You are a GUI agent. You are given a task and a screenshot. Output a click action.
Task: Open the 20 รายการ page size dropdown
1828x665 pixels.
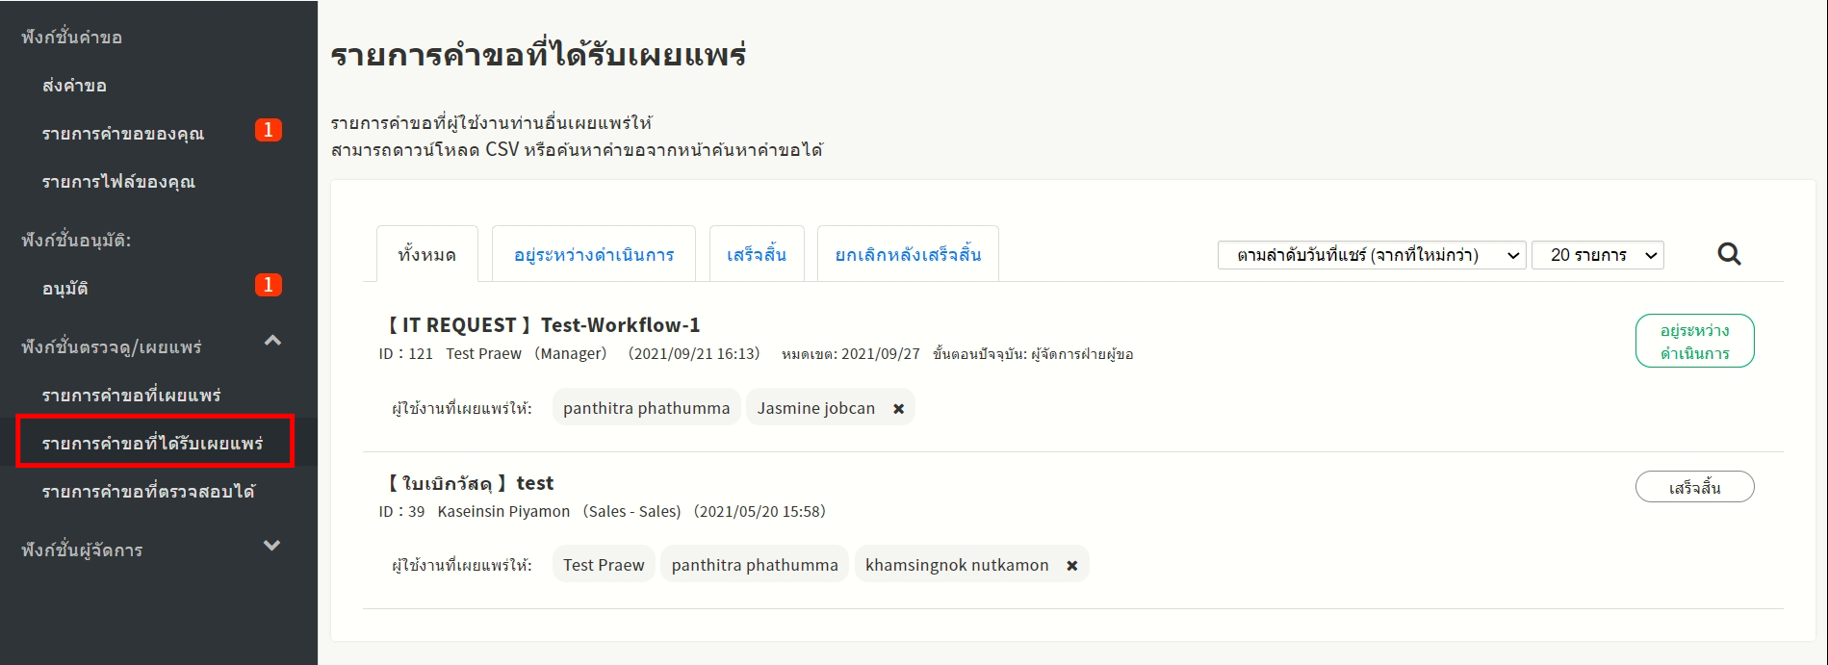pos(1597,255)
